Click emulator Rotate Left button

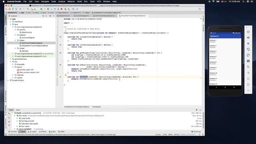click(x=248, y=49)
